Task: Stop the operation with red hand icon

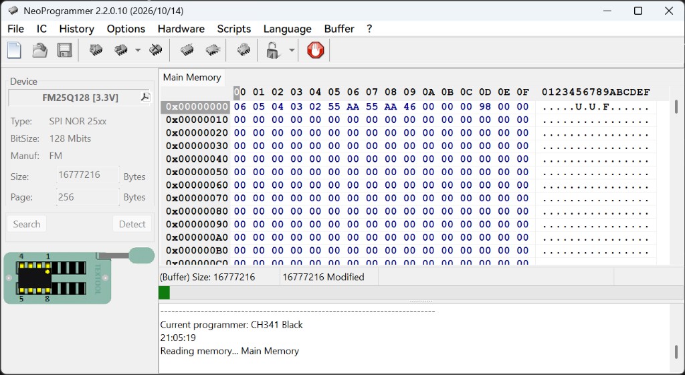Action: (316, 50)
